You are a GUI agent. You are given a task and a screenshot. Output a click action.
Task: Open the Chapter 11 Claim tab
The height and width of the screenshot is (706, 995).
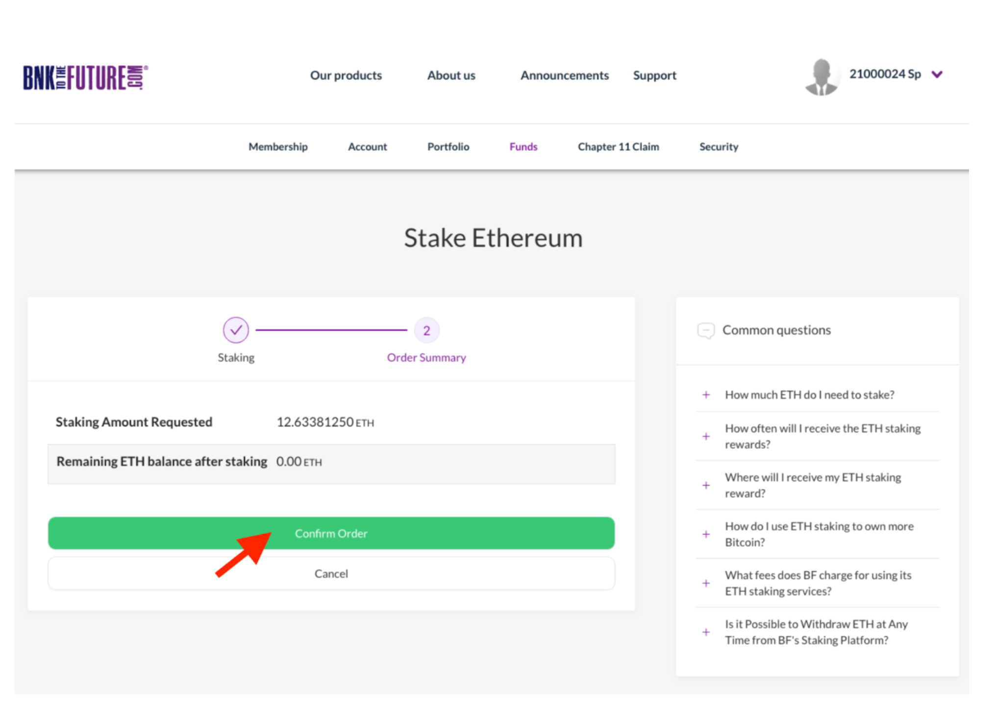[618, 147]
